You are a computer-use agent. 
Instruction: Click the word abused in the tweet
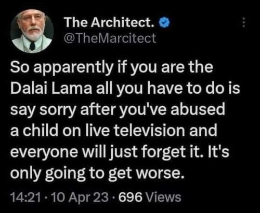pos(198,109)
